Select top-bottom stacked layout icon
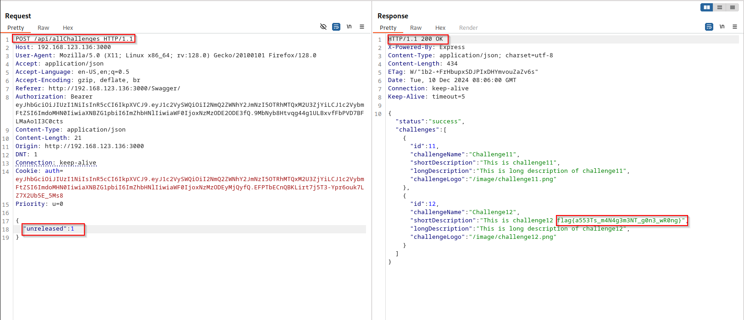The height and width of the screenshot is (320, 744). pyautogui.click(x=720, y=7)
